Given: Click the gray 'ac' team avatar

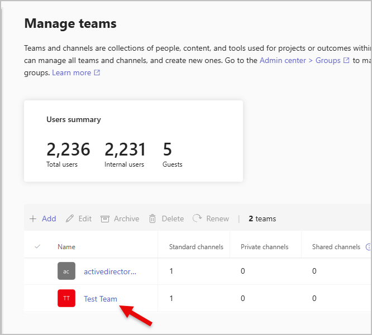Looking at the screenshot, I should [66, 271].
